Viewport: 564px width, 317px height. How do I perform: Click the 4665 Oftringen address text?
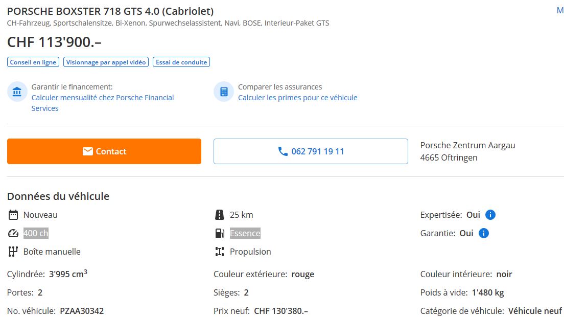click(449, 157)
